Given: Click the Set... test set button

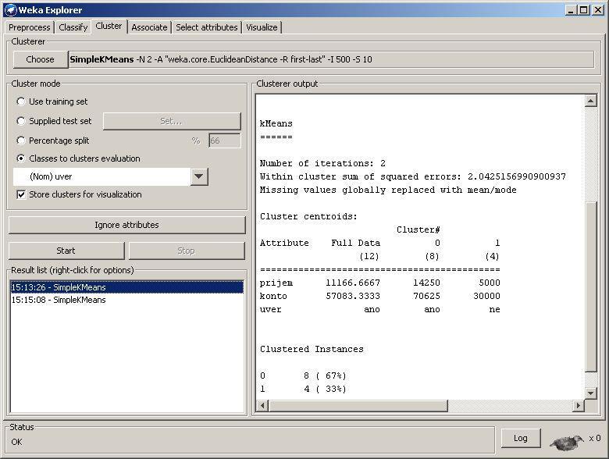Looking at the screenshot, I should [172, 121].
